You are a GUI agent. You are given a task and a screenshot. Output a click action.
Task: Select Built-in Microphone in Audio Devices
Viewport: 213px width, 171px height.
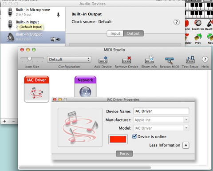click(33, 12)
